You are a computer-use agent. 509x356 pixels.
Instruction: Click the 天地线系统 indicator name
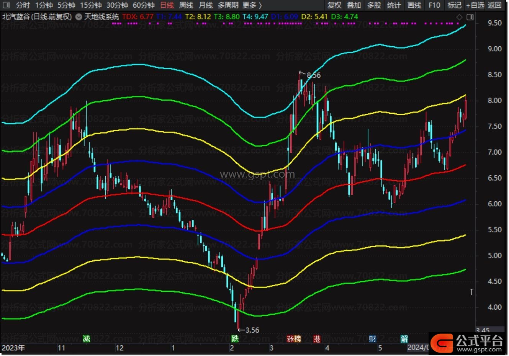point(101,17)
